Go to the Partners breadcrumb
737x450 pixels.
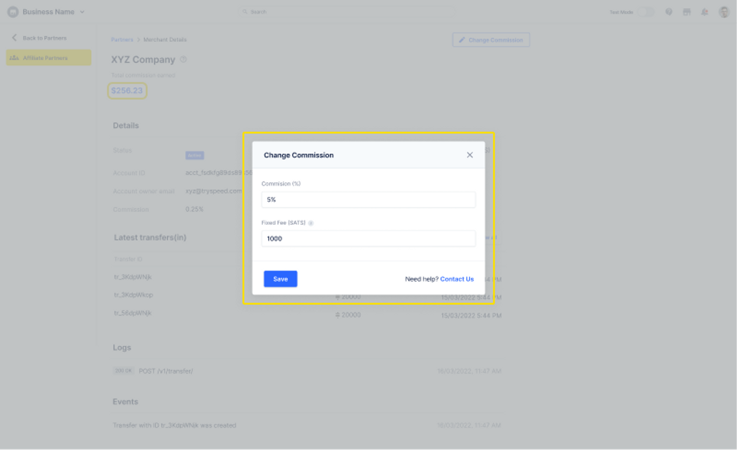click(122, 40)
